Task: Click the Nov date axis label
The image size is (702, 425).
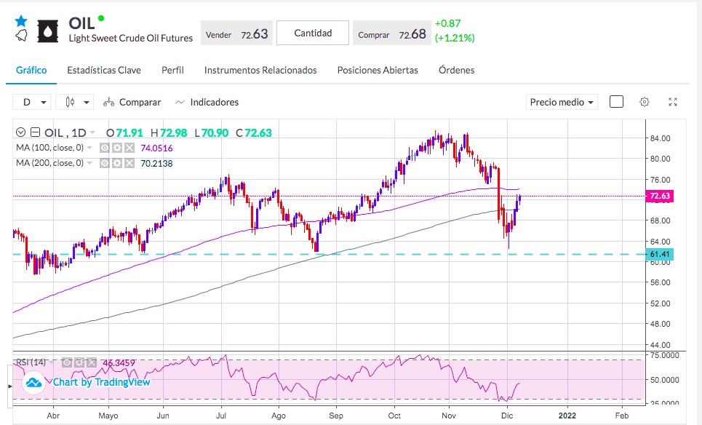Action: coord(449,416)
